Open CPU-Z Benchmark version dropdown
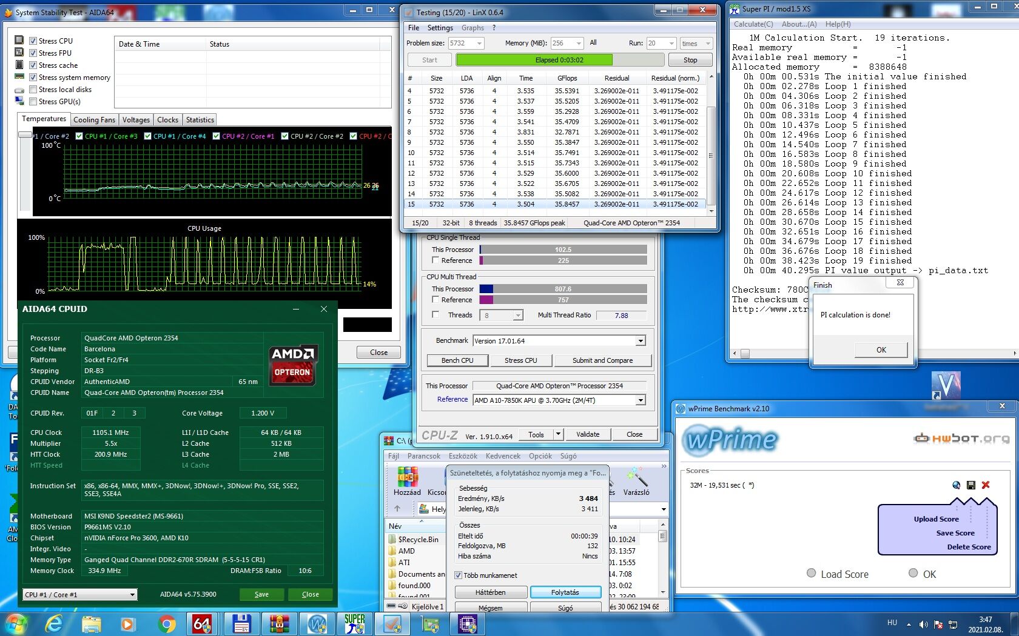Screen dimensions: 1019x636 coord(641,341)
